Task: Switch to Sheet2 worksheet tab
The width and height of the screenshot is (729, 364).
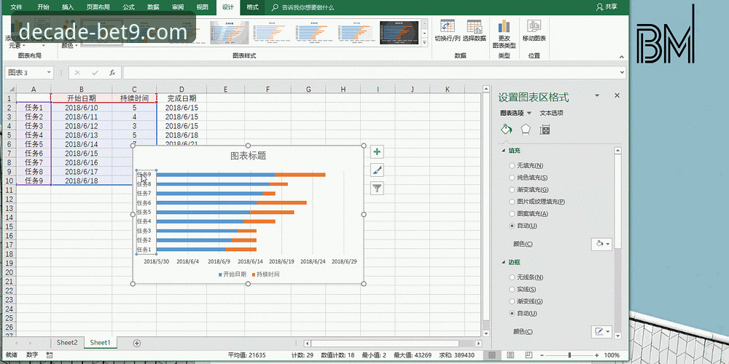Action: (67, 343)
